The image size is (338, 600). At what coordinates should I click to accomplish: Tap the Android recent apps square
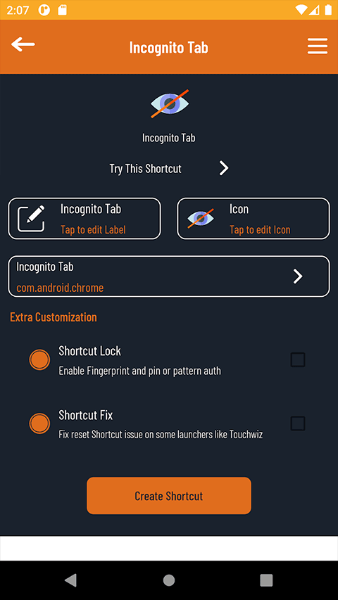tap(266, 580)
